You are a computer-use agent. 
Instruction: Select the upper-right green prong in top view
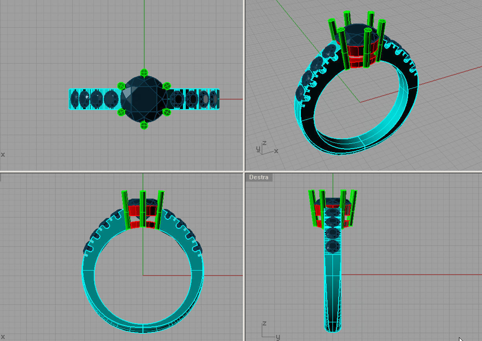pos(167,86)
